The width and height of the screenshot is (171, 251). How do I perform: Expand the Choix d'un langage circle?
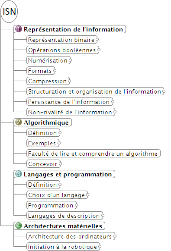[x=87, y=195]
